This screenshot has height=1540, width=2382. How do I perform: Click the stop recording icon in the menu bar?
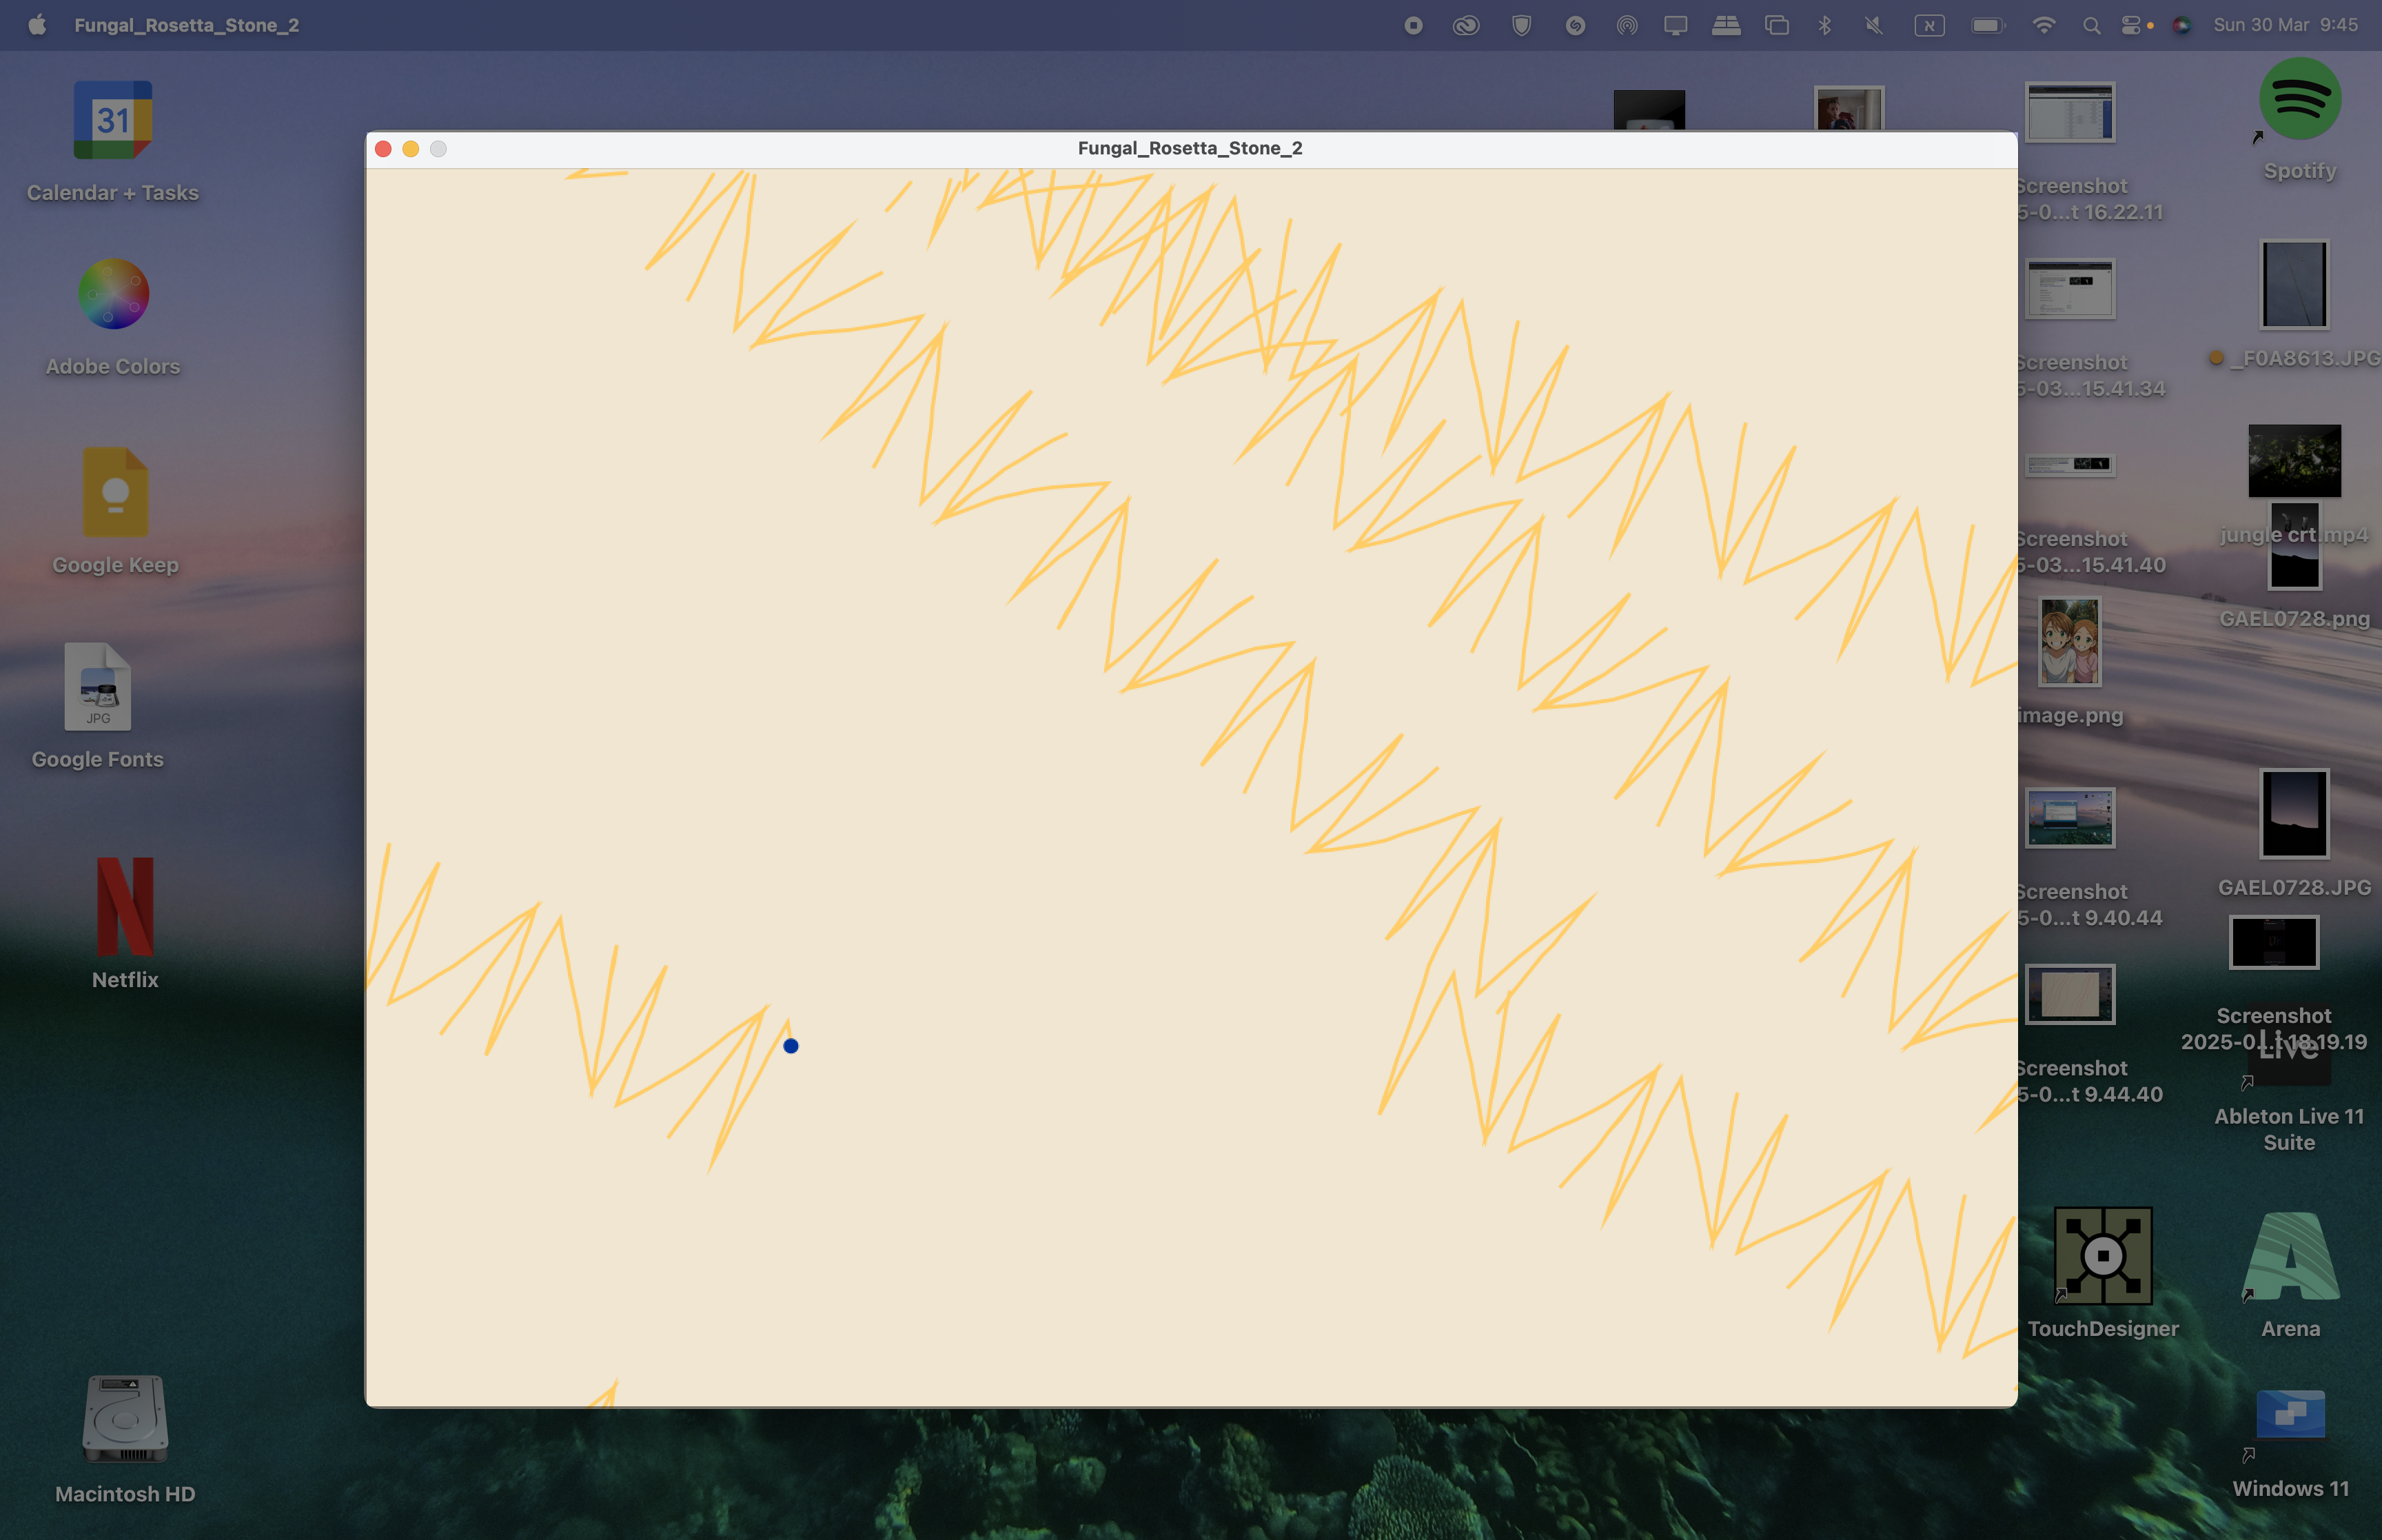pyautogui.click(x=1414, y=25)
